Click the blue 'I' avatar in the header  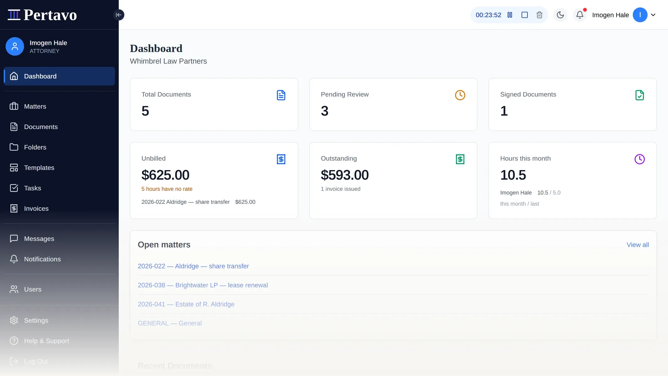(640, 15)
